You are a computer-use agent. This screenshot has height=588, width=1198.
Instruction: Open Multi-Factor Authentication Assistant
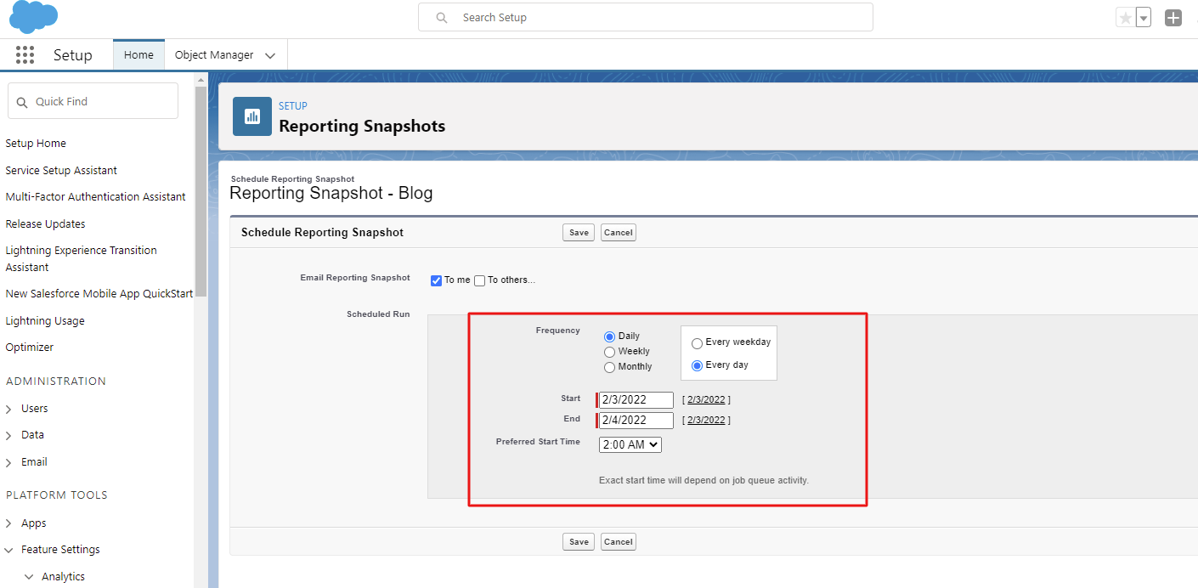click(95, 197)
